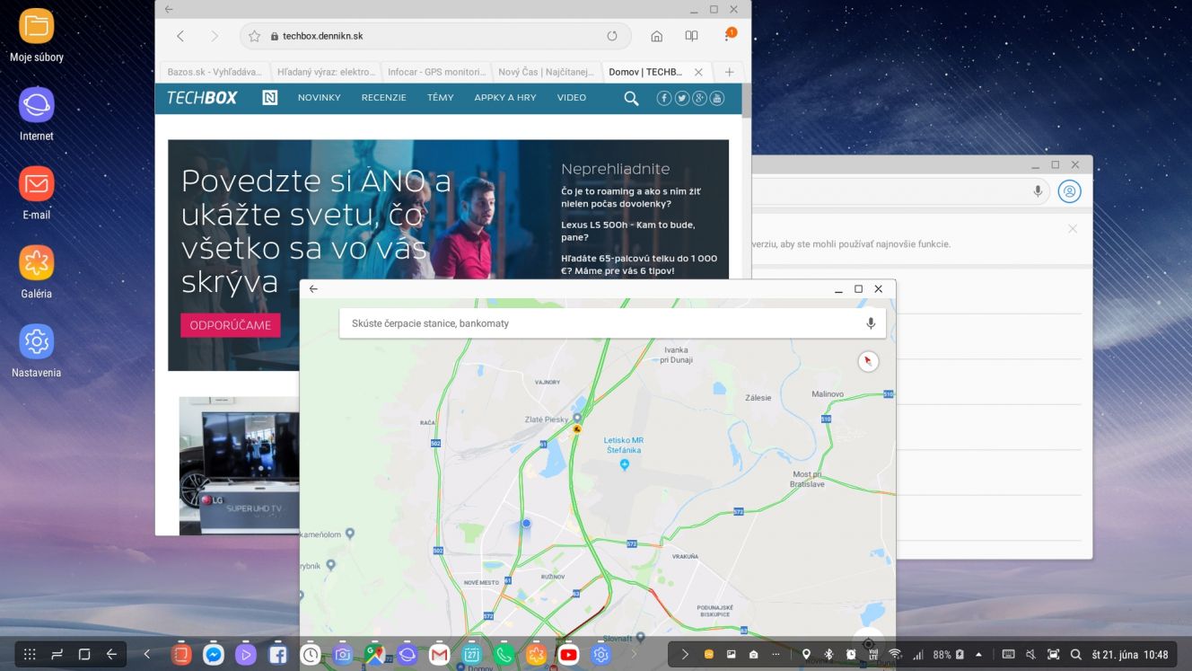Open Messenger from the taskbar
This screenshot has height=671, width=1192.
coord(213,655)
